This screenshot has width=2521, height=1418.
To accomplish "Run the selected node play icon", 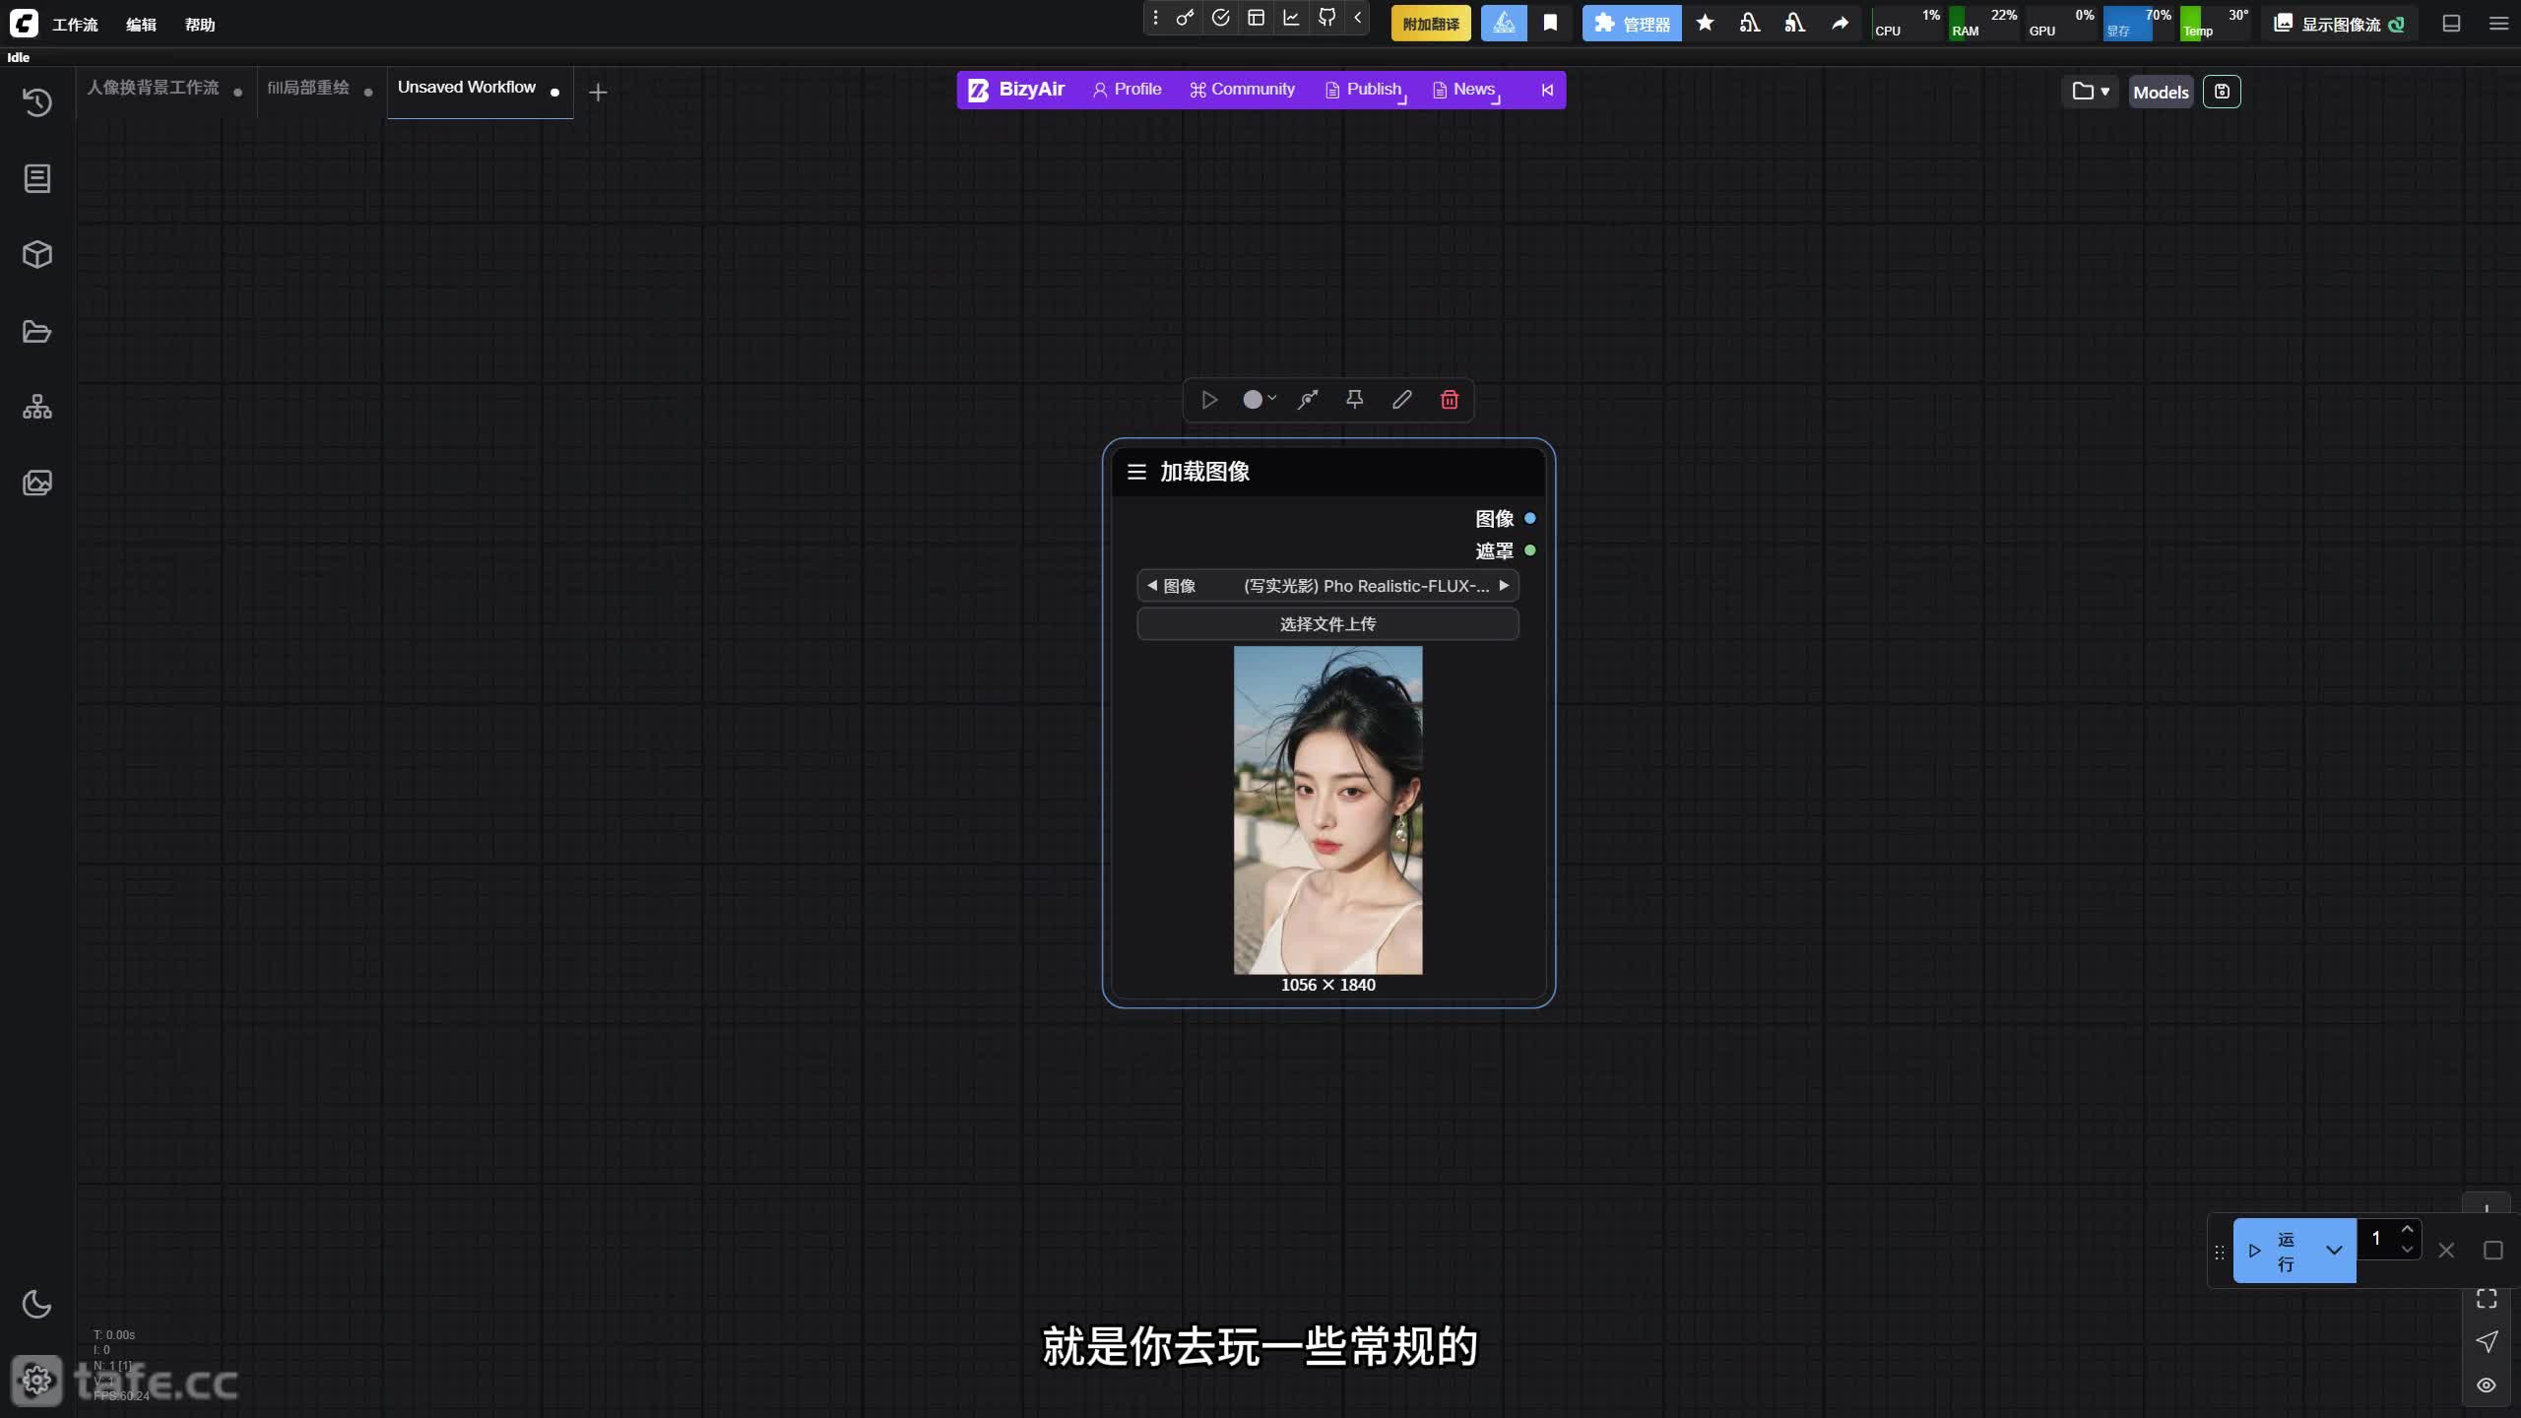I will [x=1209, y=400].
